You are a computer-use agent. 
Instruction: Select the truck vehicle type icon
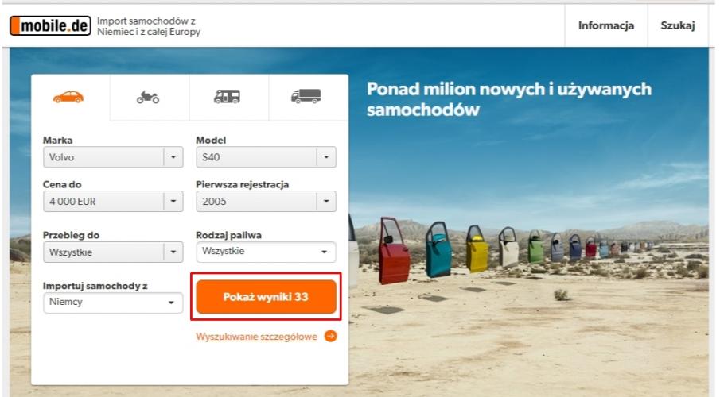306,97
